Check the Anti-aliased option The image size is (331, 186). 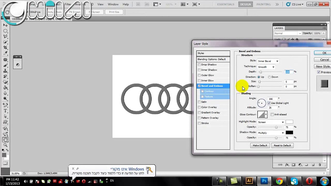point(272,114)
